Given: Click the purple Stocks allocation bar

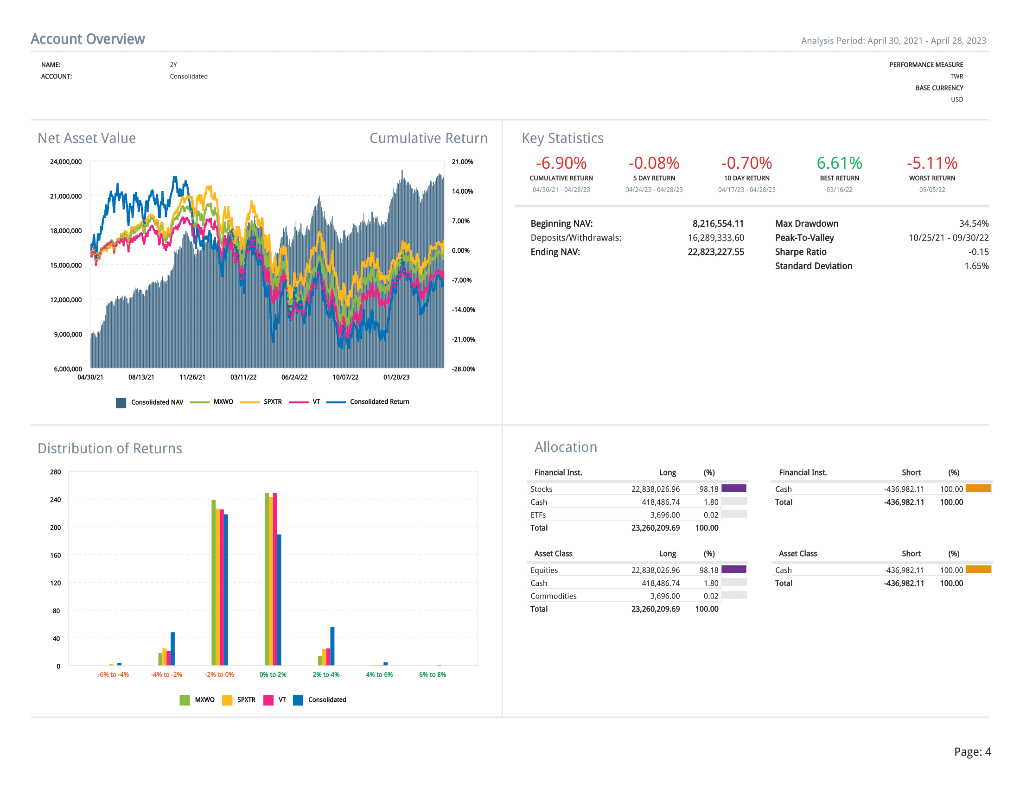Looking at the screenshot, I should [733, 488].
